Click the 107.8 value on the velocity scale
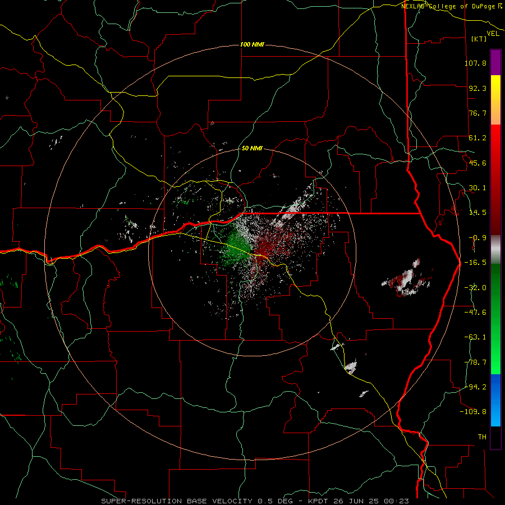505x505 pixels. (475, 63)
